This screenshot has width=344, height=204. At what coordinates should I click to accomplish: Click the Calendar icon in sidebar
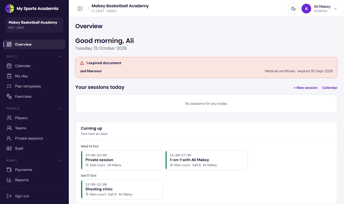coord(9,66)
